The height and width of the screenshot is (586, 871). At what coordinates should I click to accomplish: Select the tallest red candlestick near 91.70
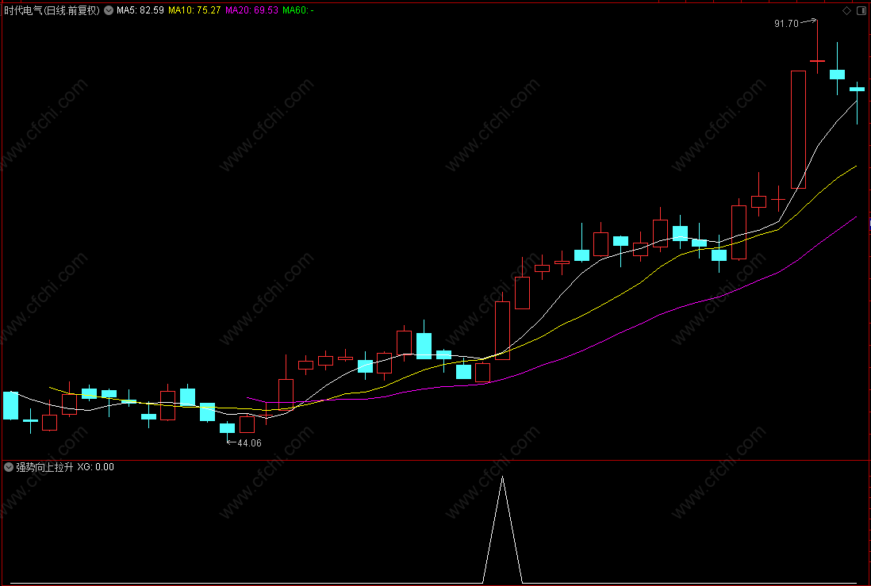[798, 129]
